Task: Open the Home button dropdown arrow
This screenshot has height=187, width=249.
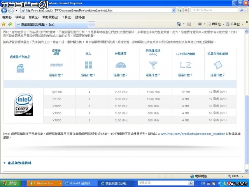Action: tap(184, 24)
